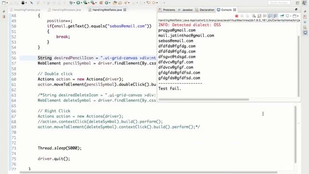Click the Open Type icon
The width and height of the screenshot is (309, 174).
[115, 3]
